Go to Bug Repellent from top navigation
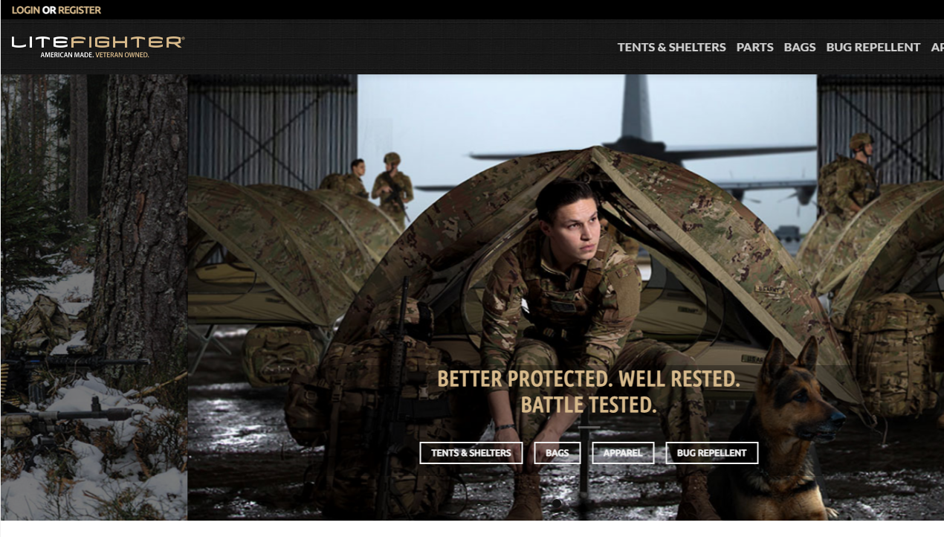944x537 pixels. click(873, 47)
